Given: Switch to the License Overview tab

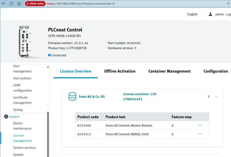Looking at the screenshot, I should [75, 71].
